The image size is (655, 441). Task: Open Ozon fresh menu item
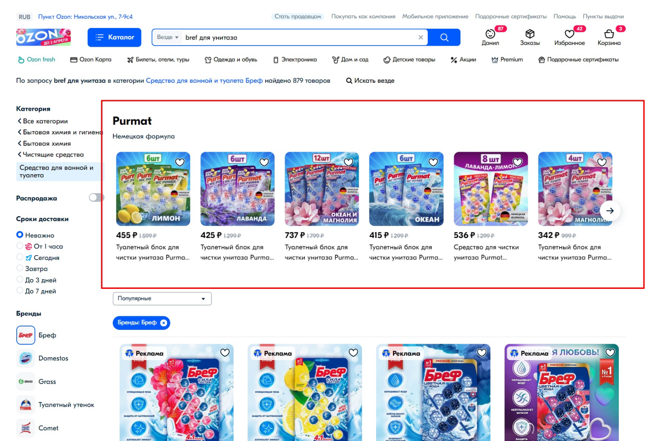[37, 60]
